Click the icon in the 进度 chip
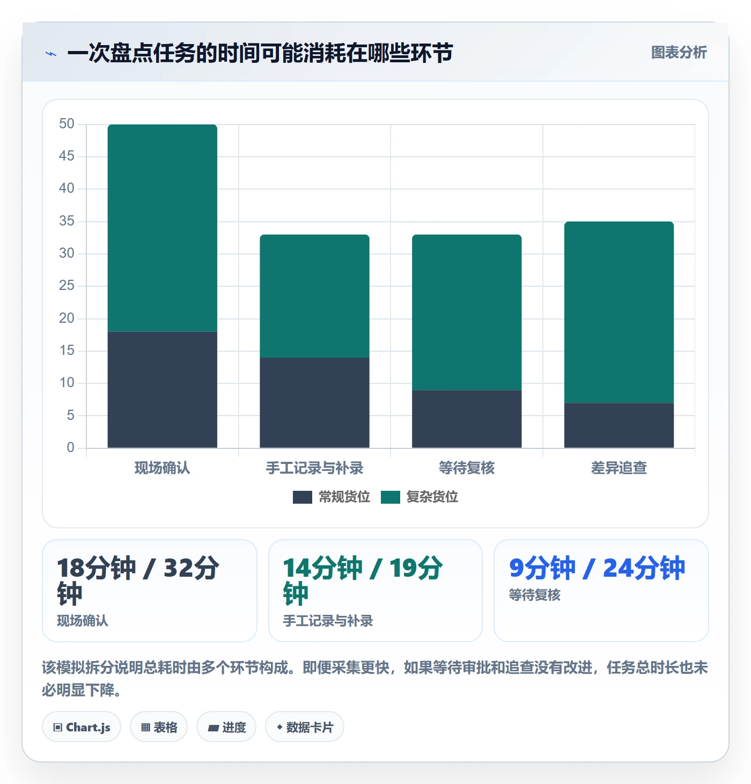Viewport: 751px width, 784px height. (213, 728)
